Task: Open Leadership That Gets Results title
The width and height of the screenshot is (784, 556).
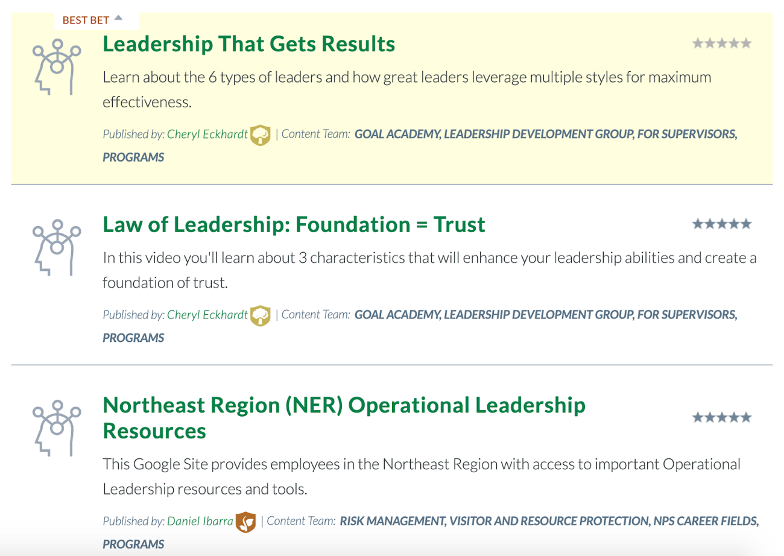Action: [x=249, y=44]
